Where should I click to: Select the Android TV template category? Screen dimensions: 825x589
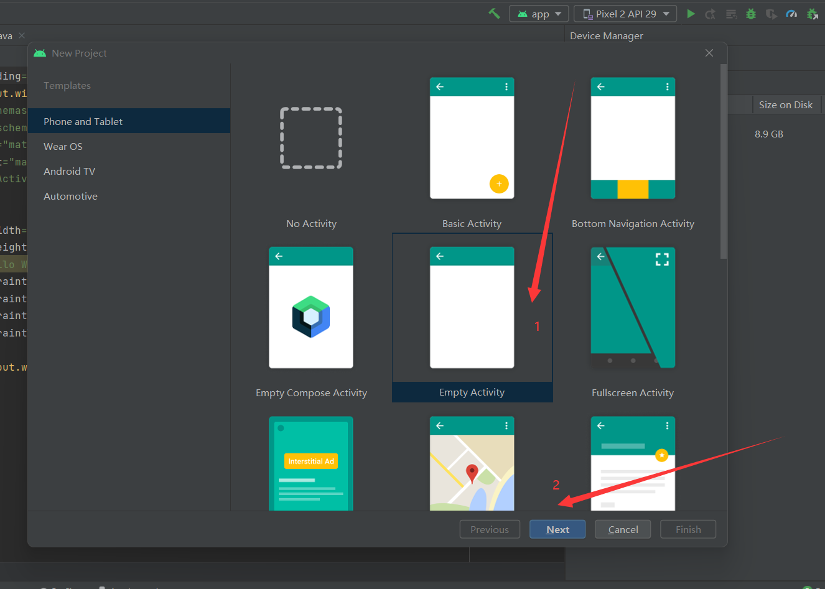pos(70,171)
